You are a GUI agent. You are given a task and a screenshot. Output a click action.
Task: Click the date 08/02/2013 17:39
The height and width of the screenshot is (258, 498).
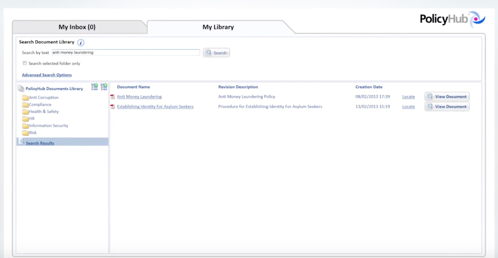point(373,97)
